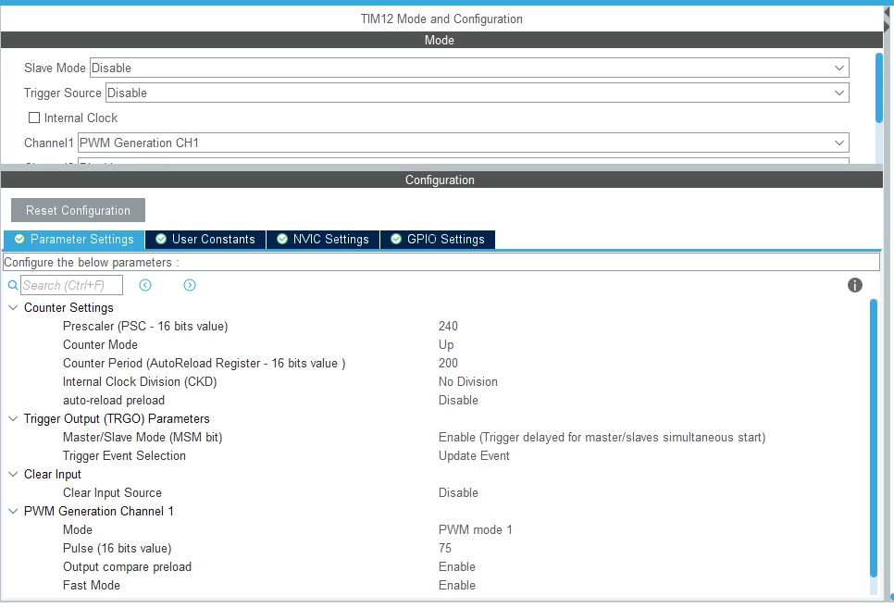Select the Fast Mode Enable value
This screenshot has width=894, height=608.
point(456,585)
